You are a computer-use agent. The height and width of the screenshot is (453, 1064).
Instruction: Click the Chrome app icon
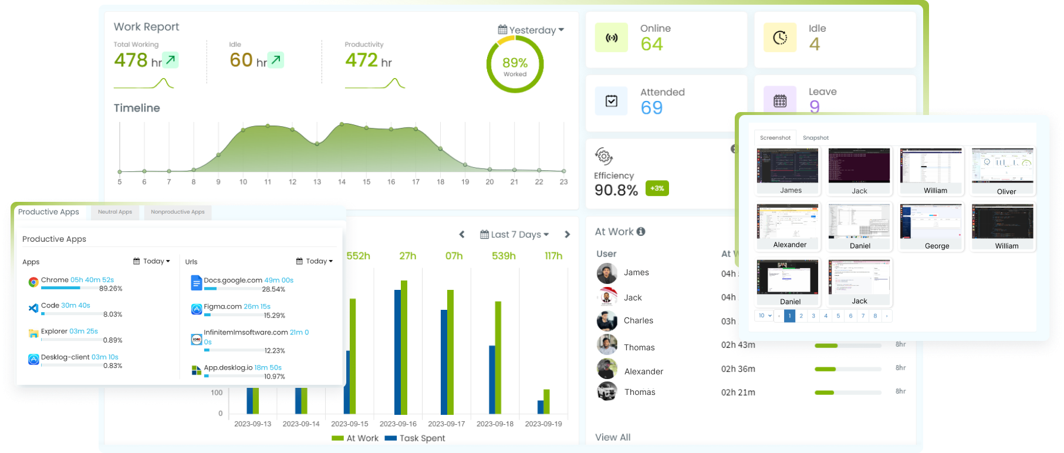[33, 282]
